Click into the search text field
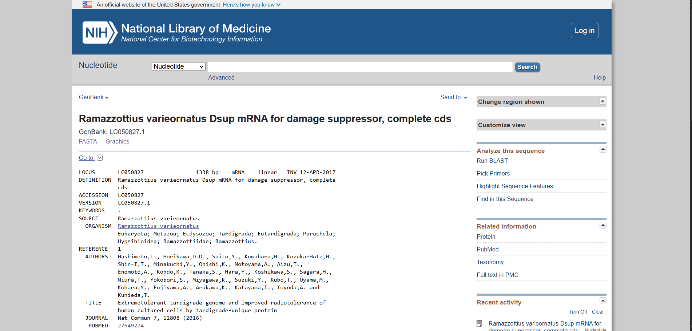Viewport: 692px width, 331px height. 360,67
